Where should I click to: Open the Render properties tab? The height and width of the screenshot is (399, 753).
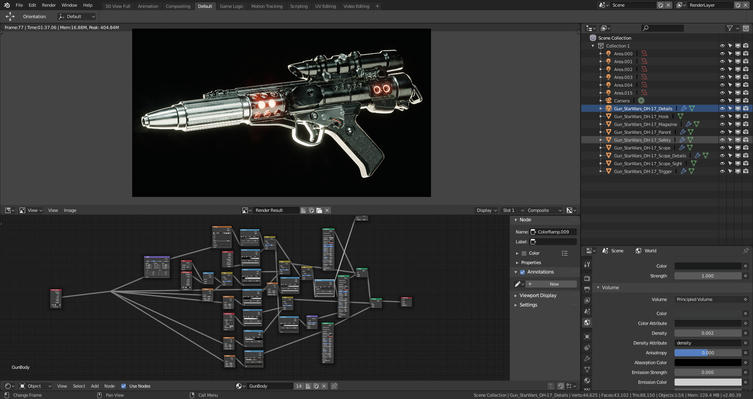tap(587, 278)
